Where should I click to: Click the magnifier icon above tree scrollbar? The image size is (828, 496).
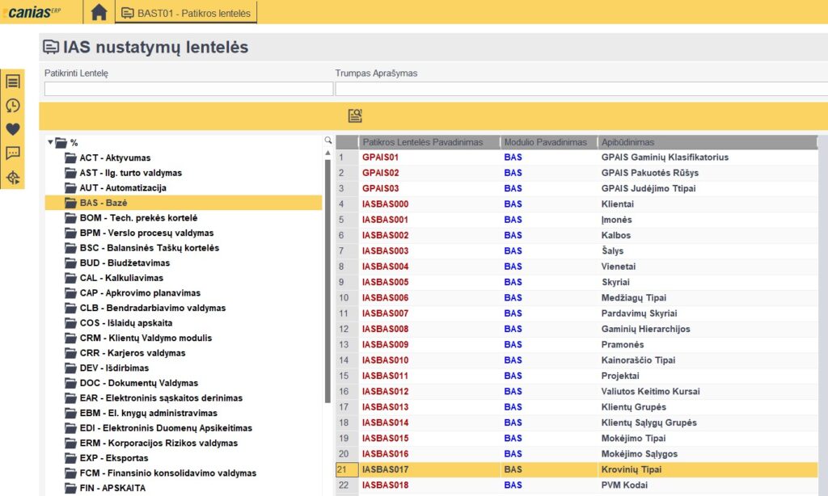[x=328, y=141]
